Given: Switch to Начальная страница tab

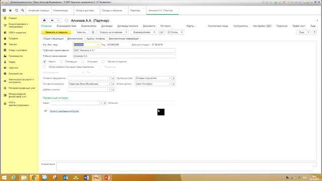Looking at the screenshot, I should (x=38, y=11).
